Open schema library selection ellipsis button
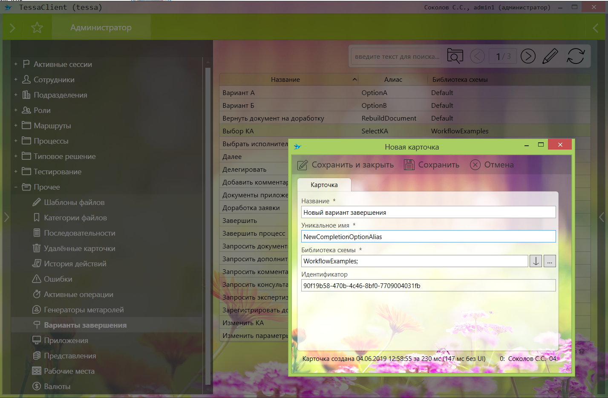Viewport: 608px width, 398px height. 550,261
